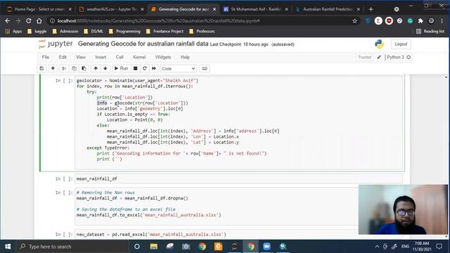Move selected cell up arrow
Viewport: 450px width, 253px height.
coord(96,69)
